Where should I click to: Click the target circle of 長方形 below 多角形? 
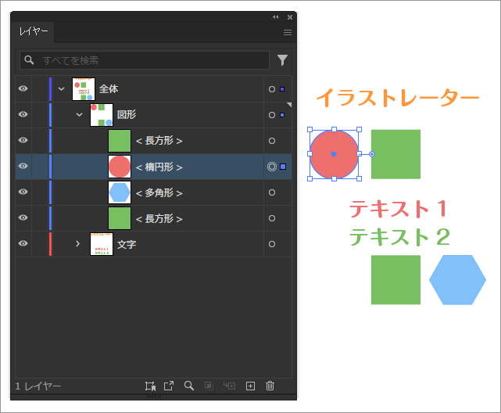pos(272,218)
